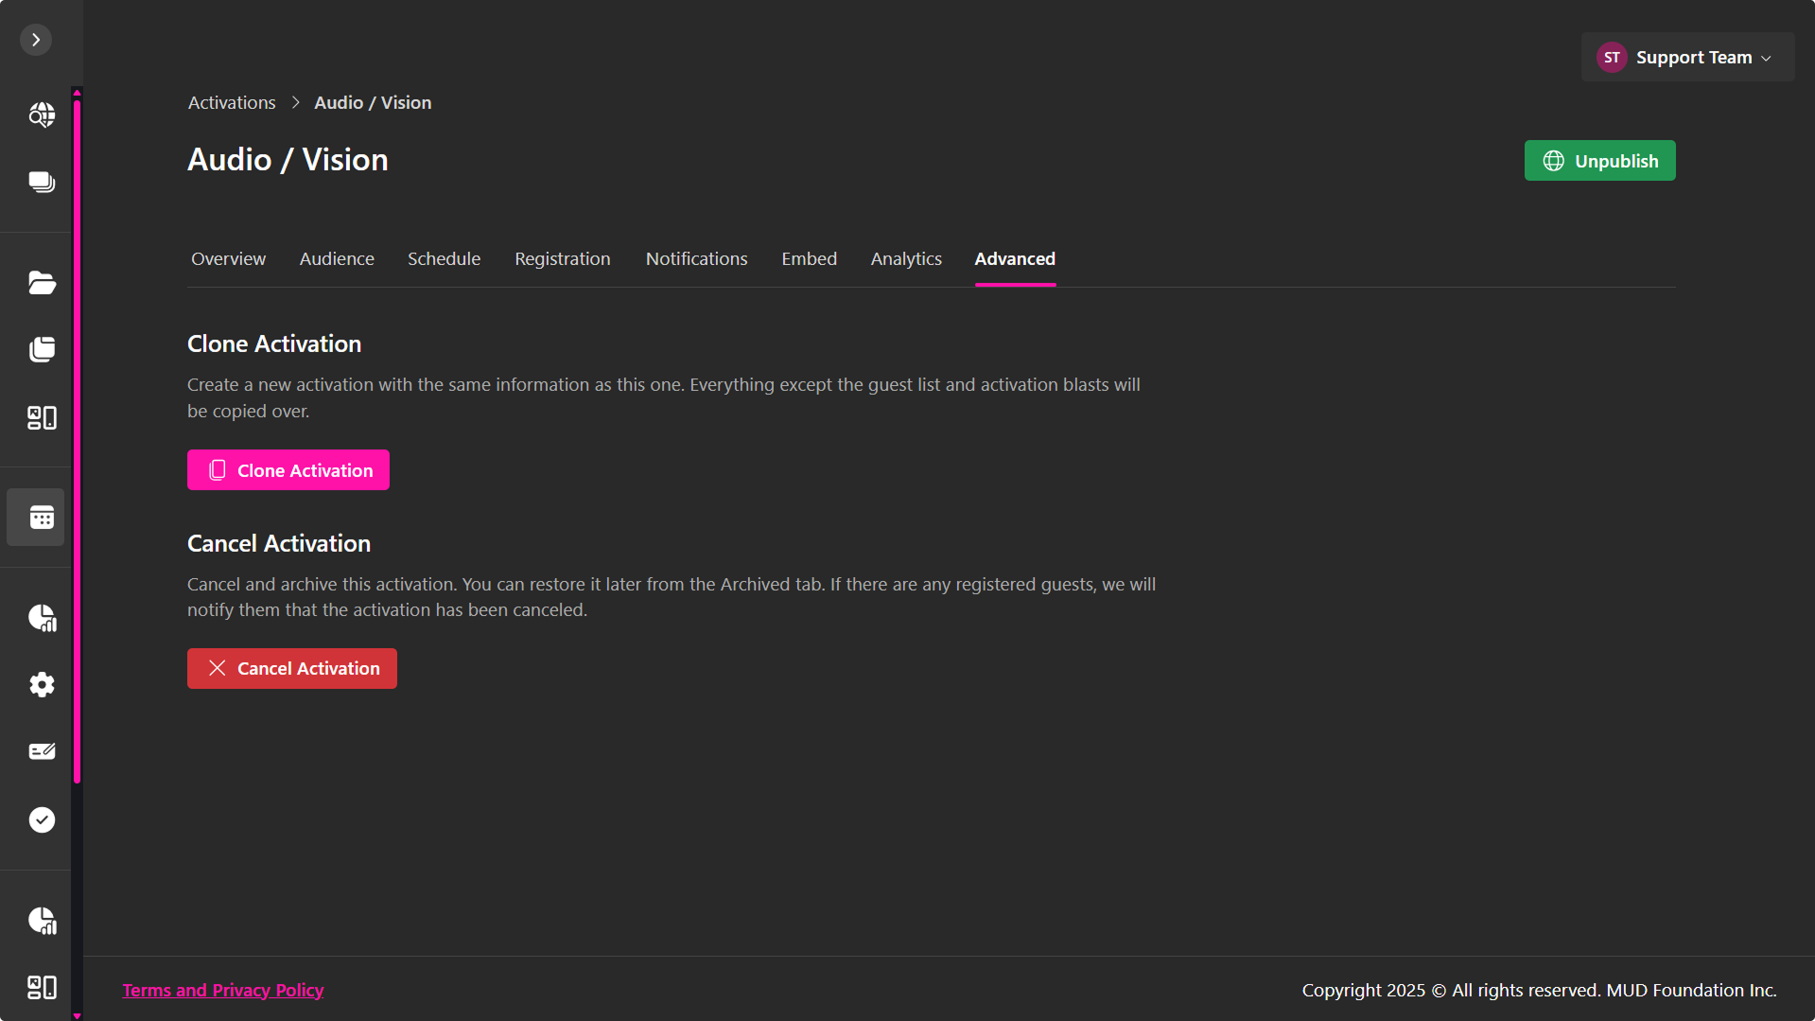Click the green Unpublish button
The width and height of the screenshot is (1815, 1021).
[1599, 161]
